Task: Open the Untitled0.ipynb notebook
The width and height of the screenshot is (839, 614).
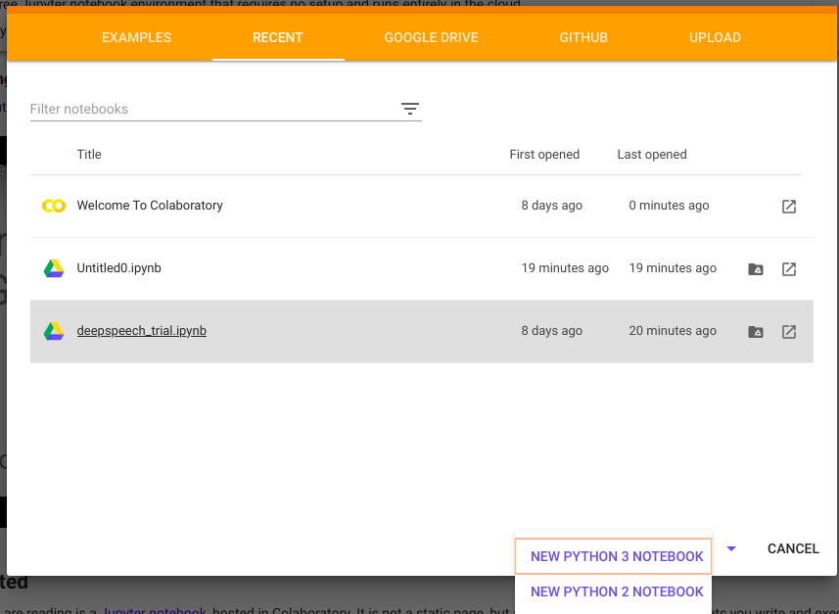Action: [118, 268]
